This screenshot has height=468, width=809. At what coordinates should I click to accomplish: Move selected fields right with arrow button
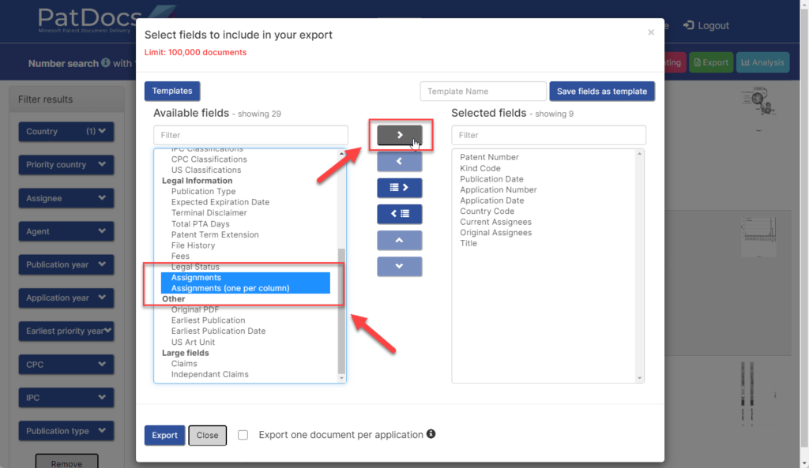click(399, 135)
